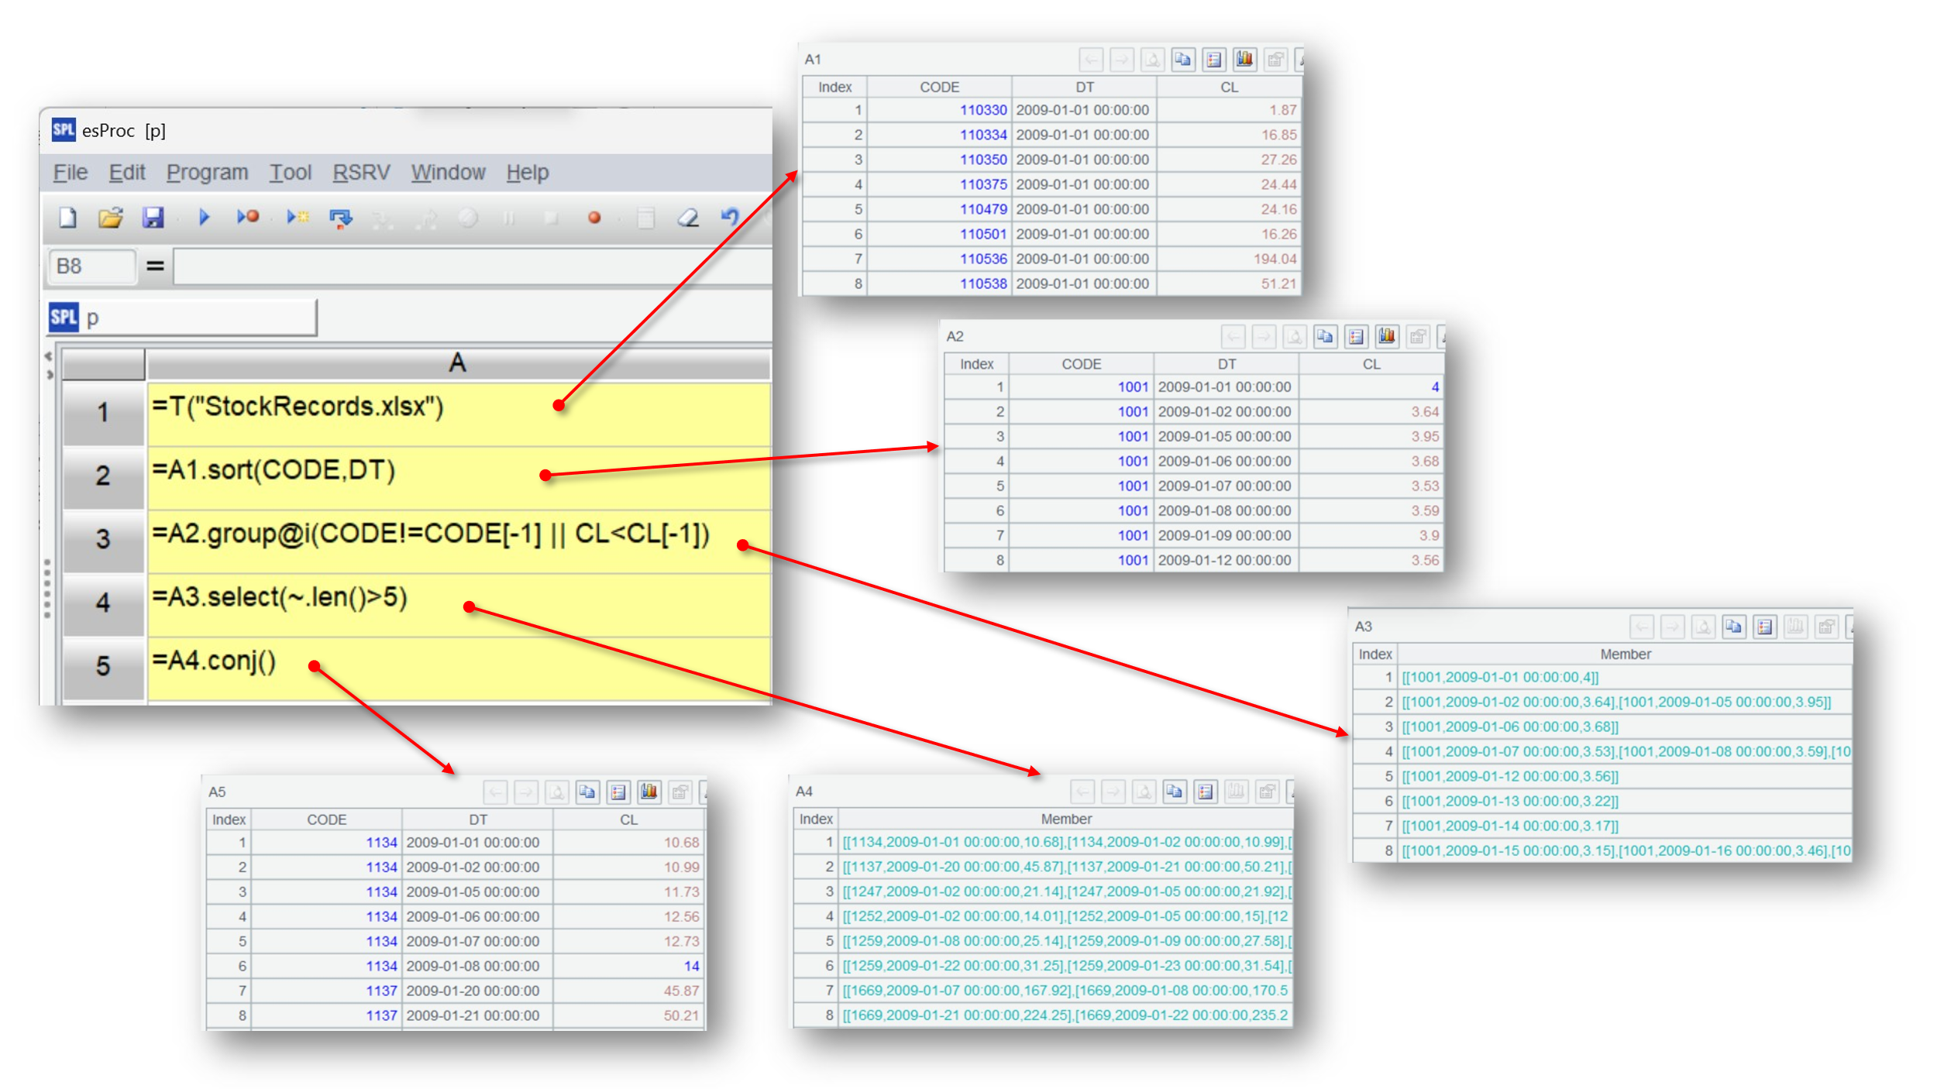Click the debug run-to-breakpoint icon
The width and height of the screenshot is (1937, 1089).
click(248, 218)
